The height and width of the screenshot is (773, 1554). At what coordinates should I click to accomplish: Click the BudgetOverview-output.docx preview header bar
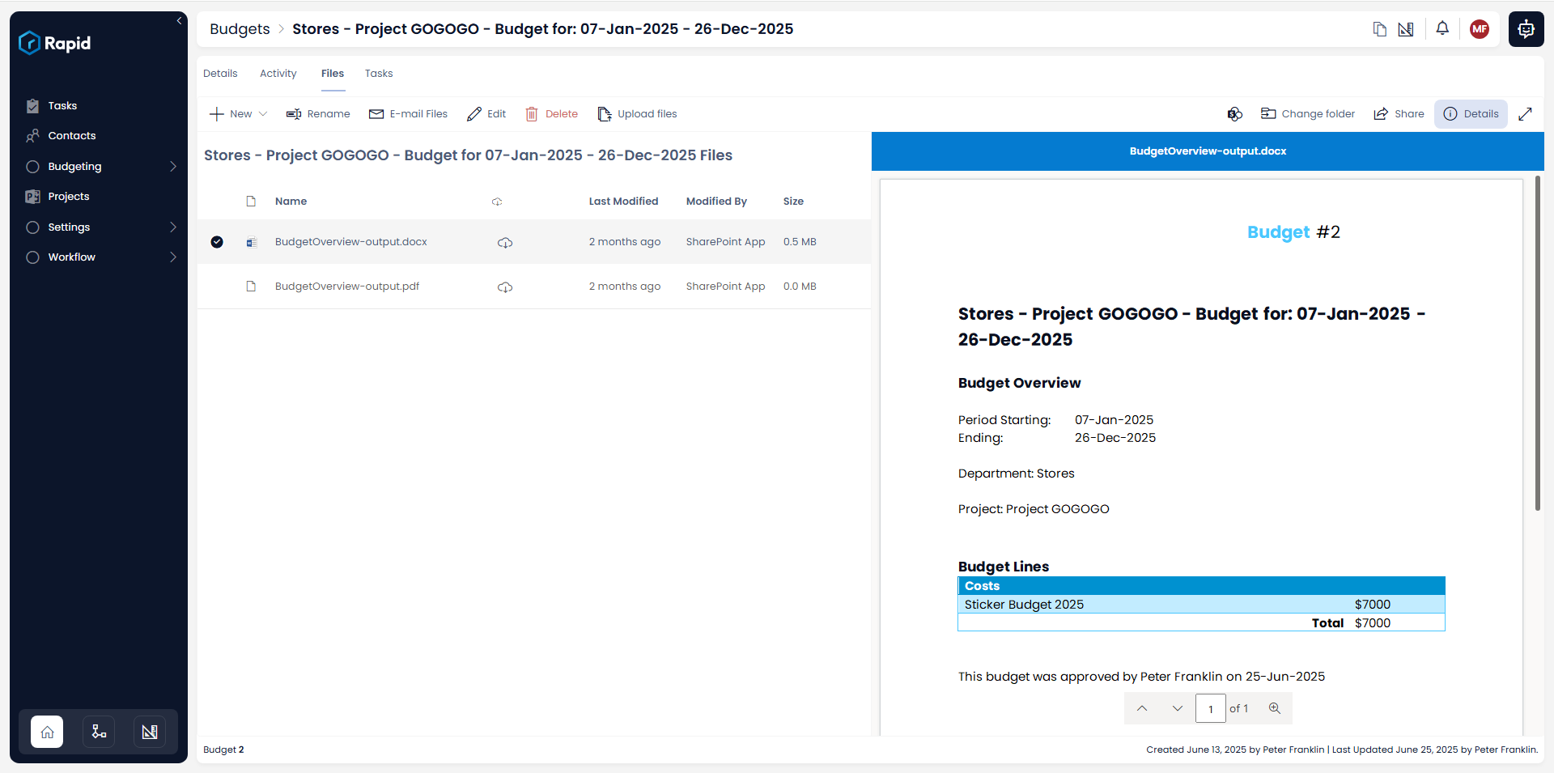coord(1208,151)
